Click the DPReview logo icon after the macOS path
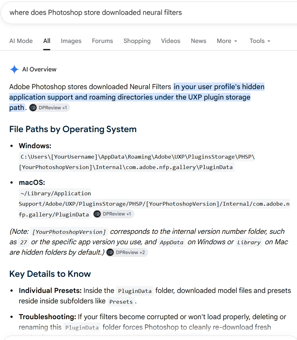Image resolution: width=297 pixels, height=340 pixels. [97, 214]
